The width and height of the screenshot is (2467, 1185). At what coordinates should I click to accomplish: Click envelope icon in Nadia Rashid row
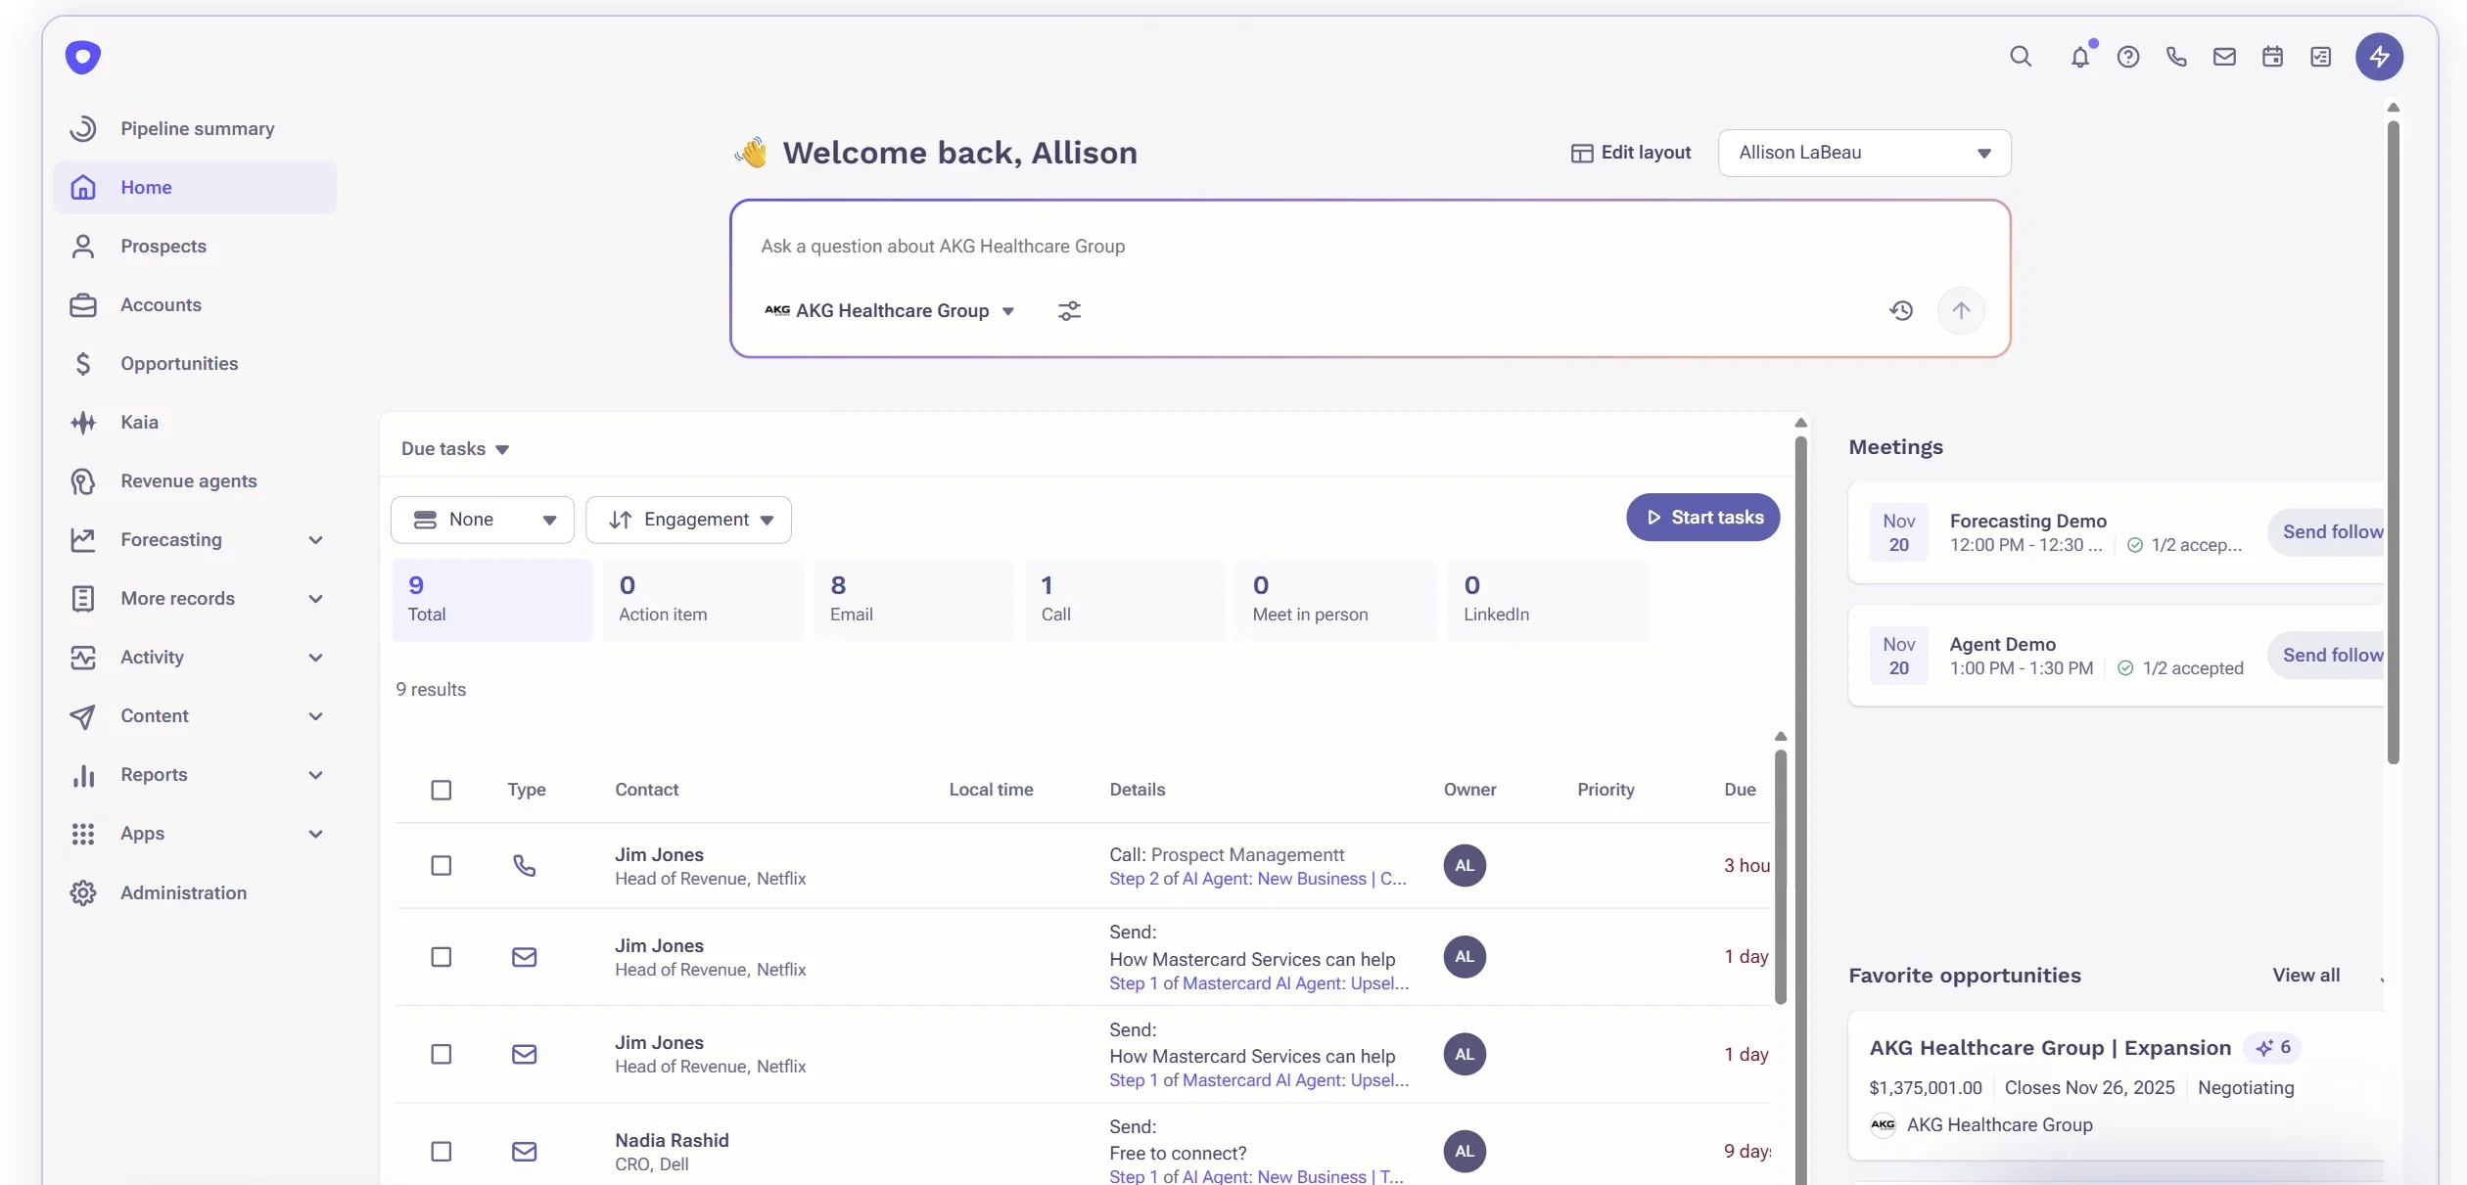pos(525,1151)
